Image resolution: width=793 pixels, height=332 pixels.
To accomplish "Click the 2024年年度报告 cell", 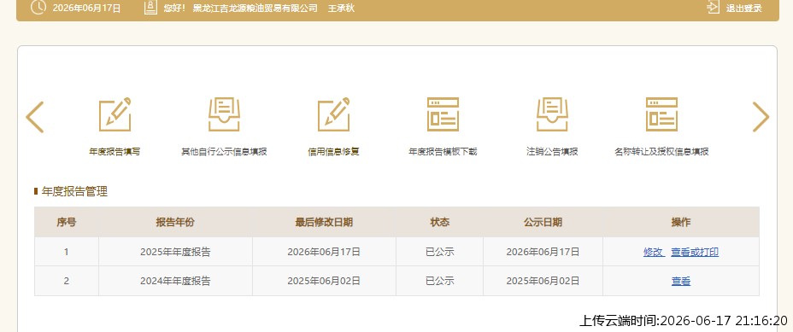I will [175, 281].
